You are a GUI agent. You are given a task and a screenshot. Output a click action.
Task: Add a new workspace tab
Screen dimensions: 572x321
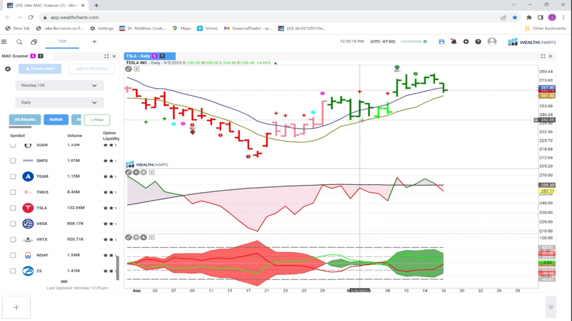(x=94, y=42)
